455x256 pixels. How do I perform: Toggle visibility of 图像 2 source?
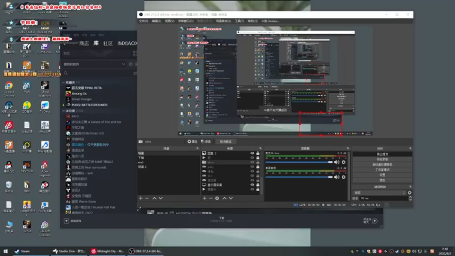tap(252, 153)
